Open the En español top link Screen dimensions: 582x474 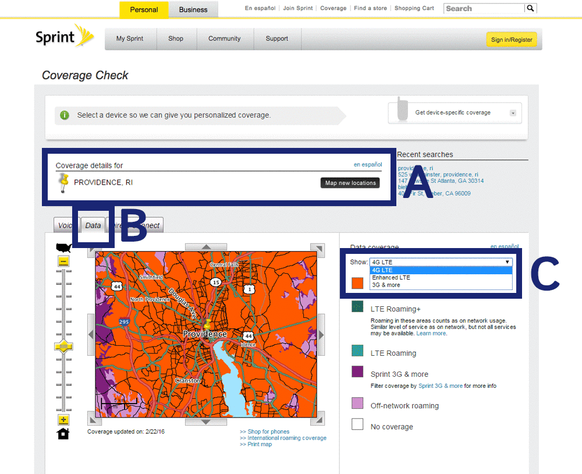[260, 8]
